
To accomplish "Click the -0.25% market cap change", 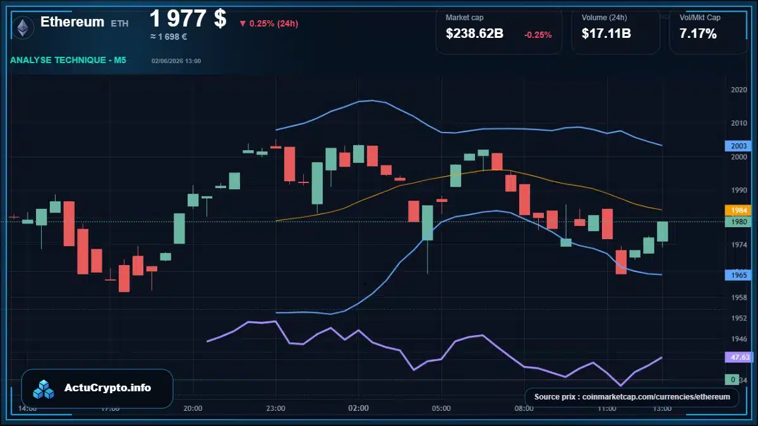I will tap(538, 35).
